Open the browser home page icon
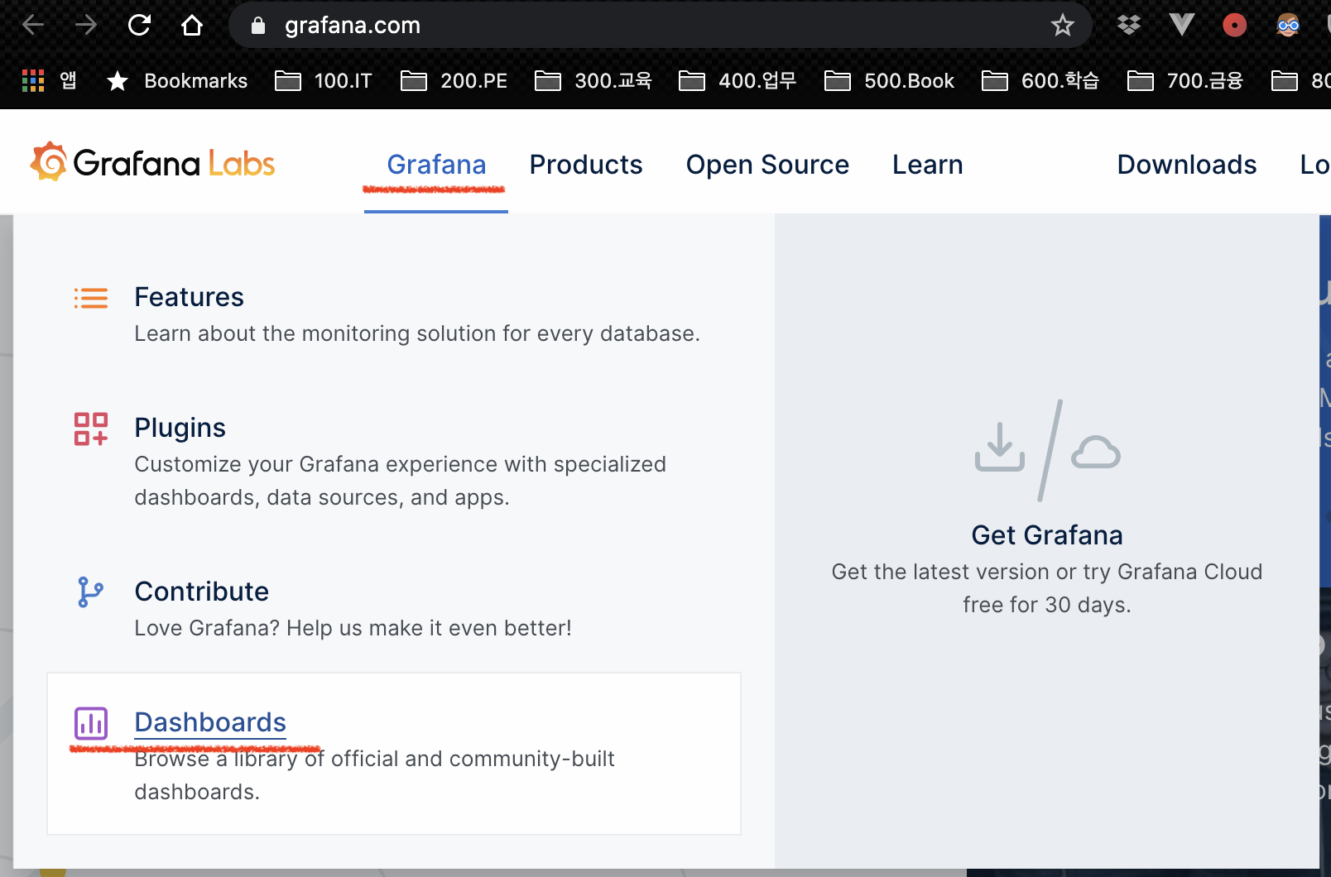Viewport: 1331px width, 877px height. pyautogui.click(x=192, y=26)
